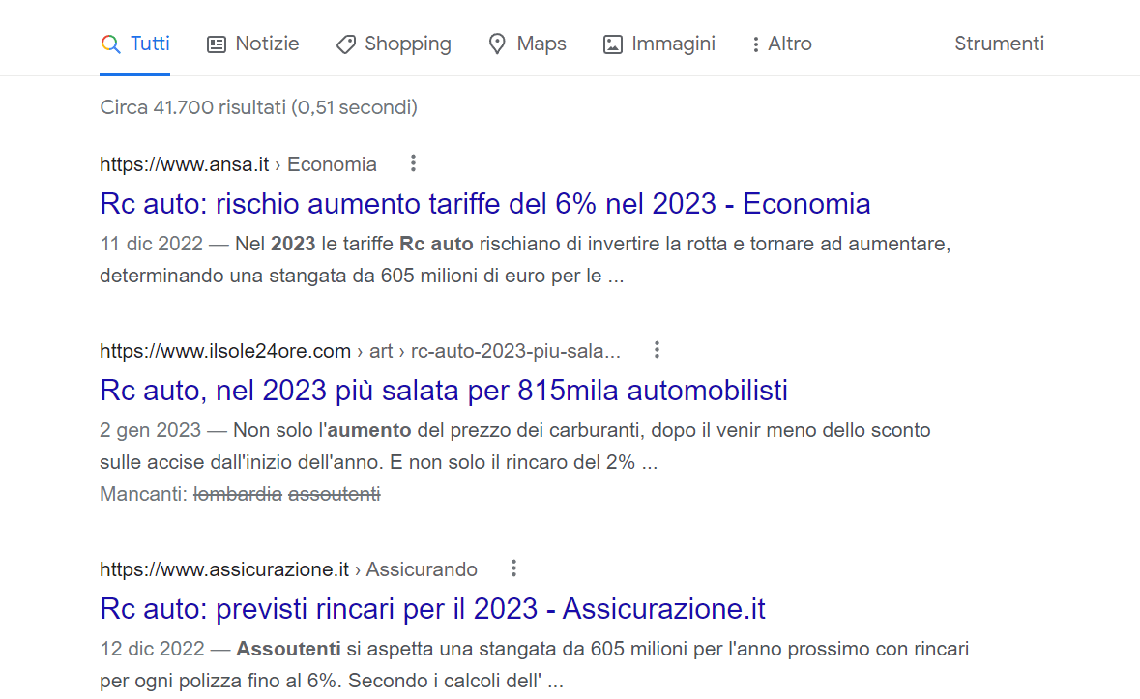
Task: Open options menu for ansa.it result
Action: pos(413,163)
